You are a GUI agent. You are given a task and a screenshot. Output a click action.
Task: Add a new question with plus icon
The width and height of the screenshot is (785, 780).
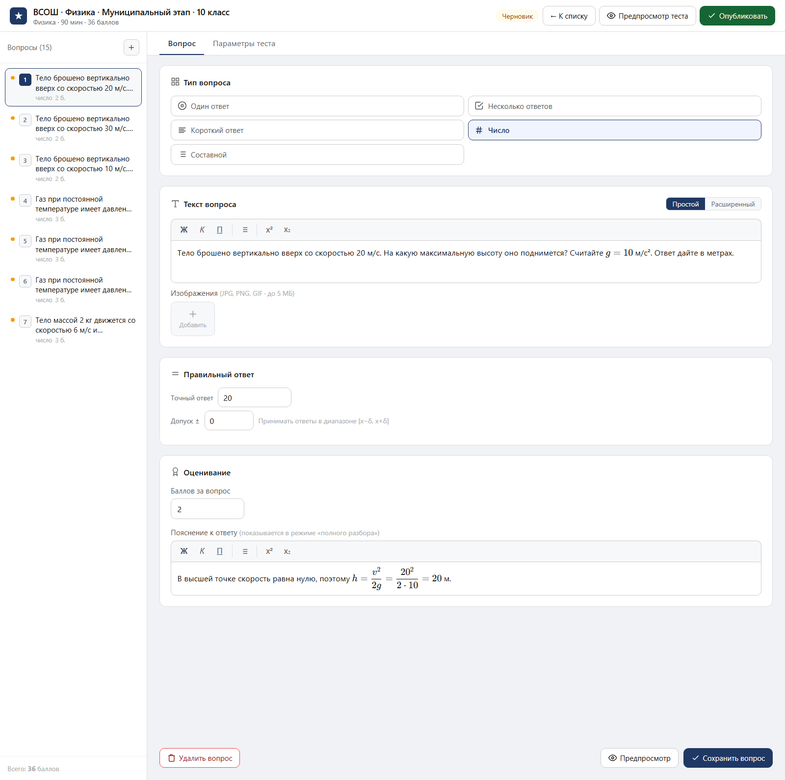(x=131, y=48)
